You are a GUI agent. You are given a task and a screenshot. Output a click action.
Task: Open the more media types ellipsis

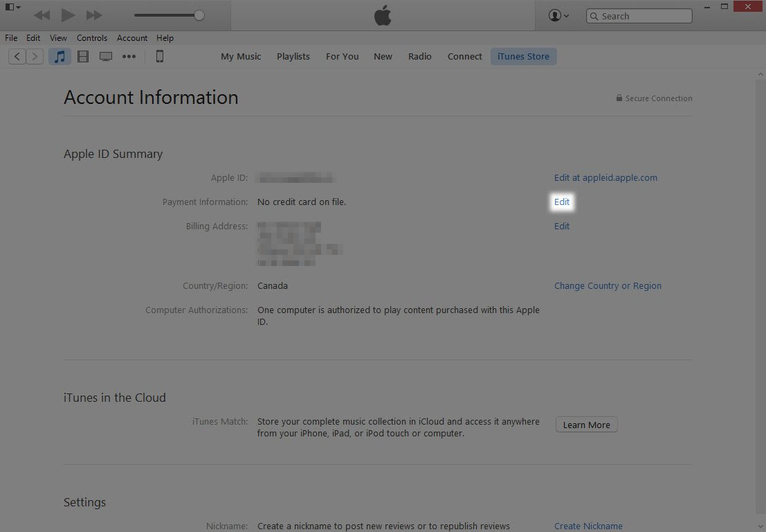click(x=129, y=56)
